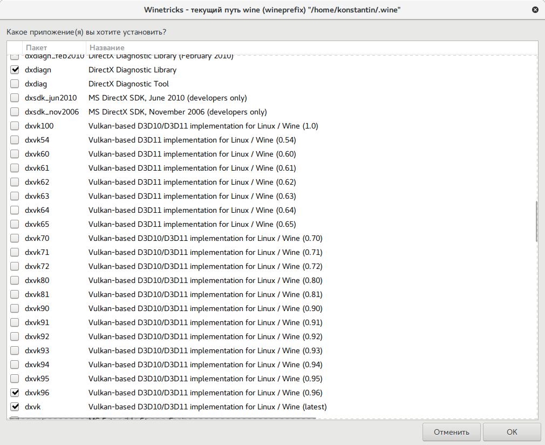Image resolution: width=545 pixels, height=445 pixels.
Task: Select the dxvk63 package name
Action: point(37,196)
